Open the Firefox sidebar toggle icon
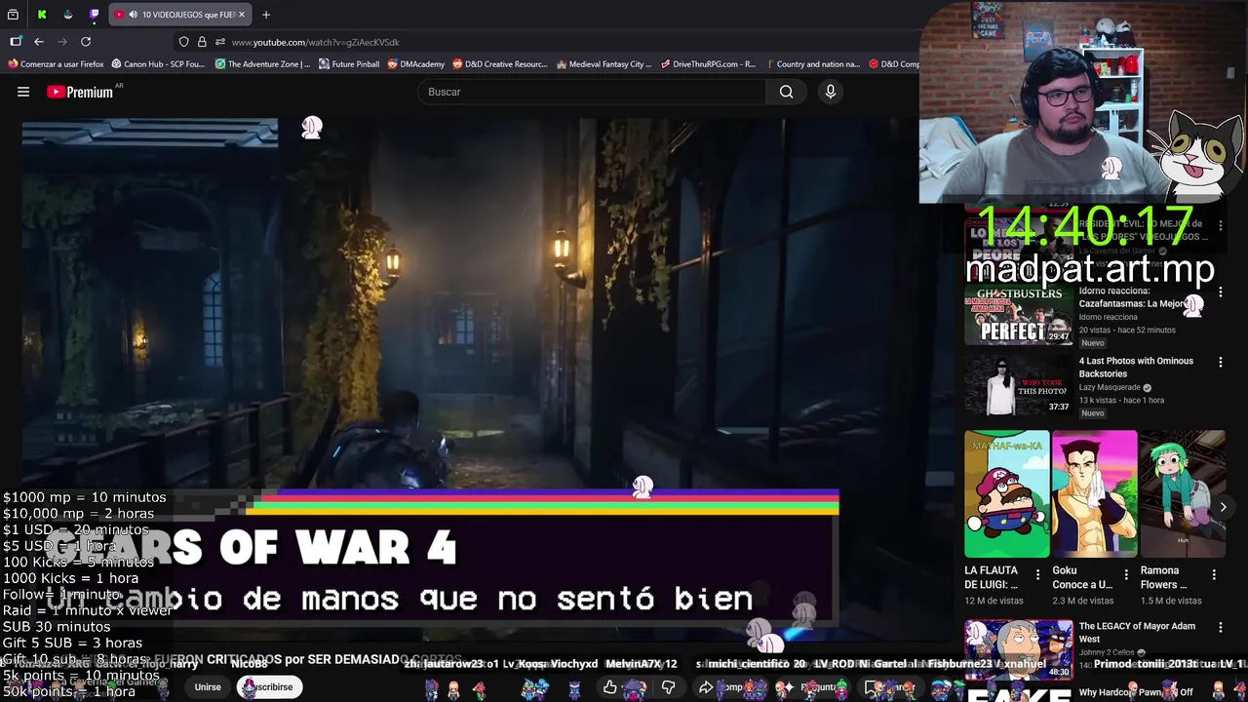This screenshot has width=1248, height=702. (x=16, y=42)
